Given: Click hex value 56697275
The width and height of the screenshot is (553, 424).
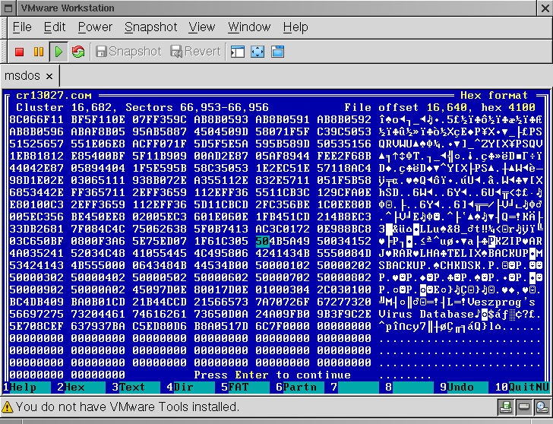Looking at the screenshot, I should [x=36, y=315].
